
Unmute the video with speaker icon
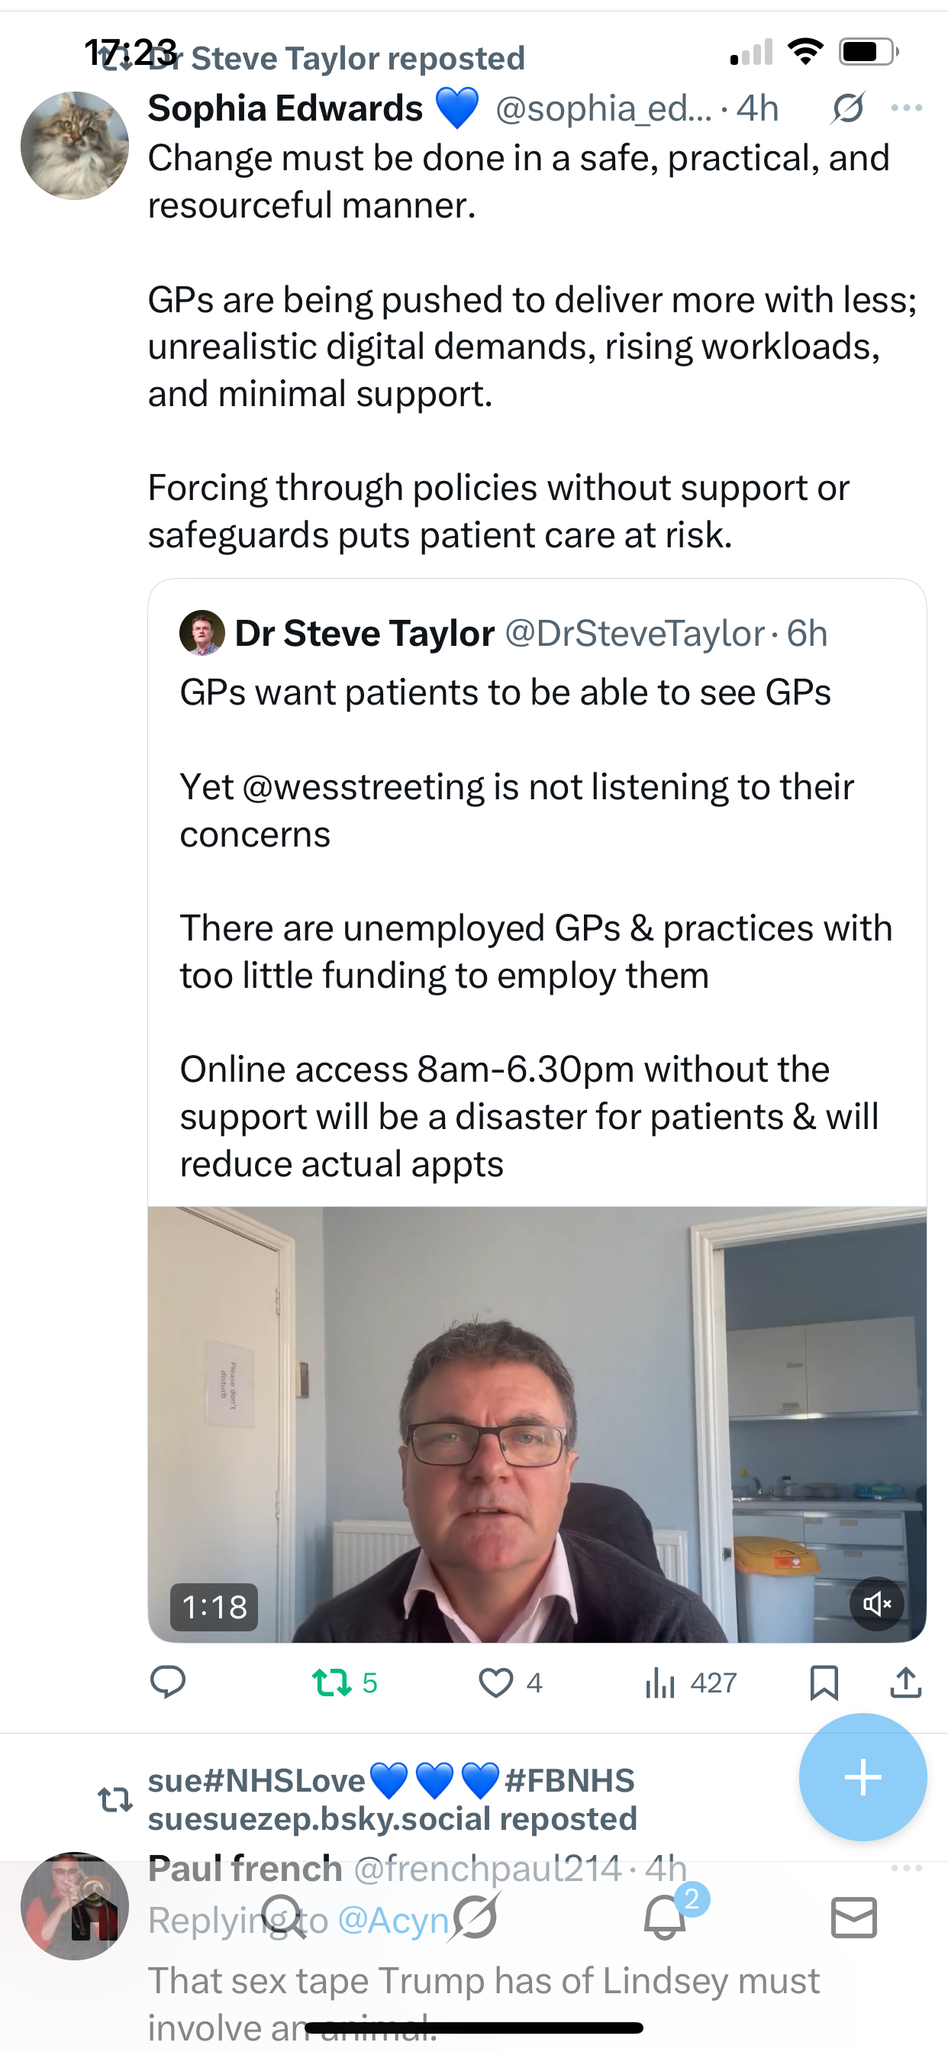click(876, 1604)
